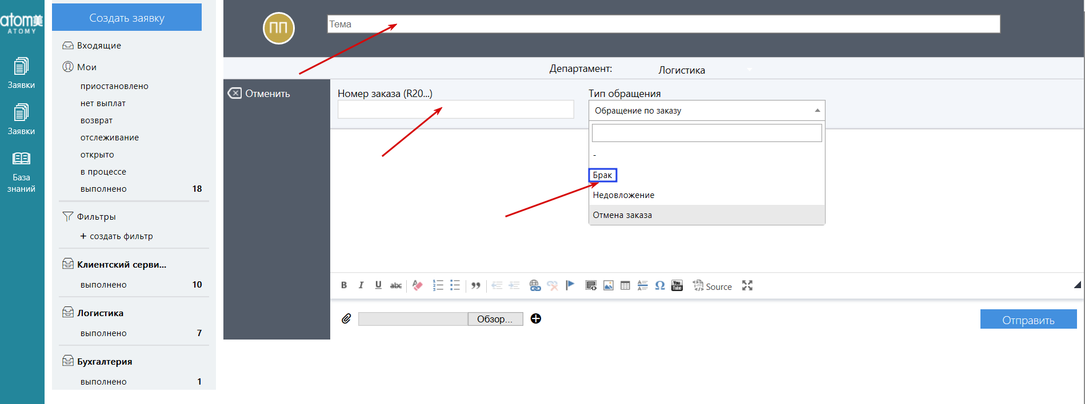
Task: Pick Отмена заказа from the list
Action: click(707, 215)
